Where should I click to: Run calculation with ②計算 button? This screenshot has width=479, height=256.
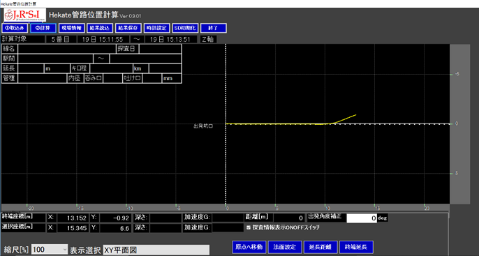[x=43, y=28]
